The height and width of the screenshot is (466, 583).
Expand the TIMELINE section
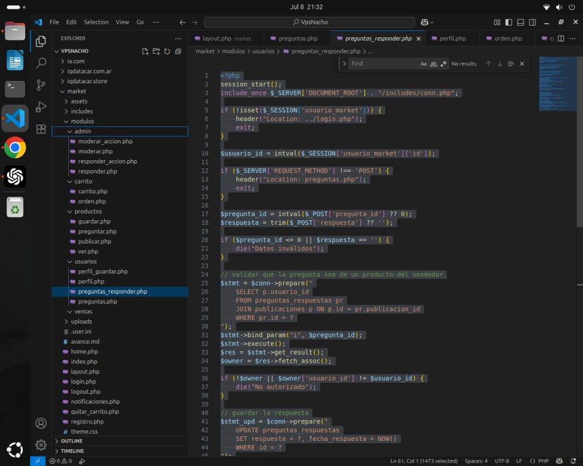click(x=120, y=451)
